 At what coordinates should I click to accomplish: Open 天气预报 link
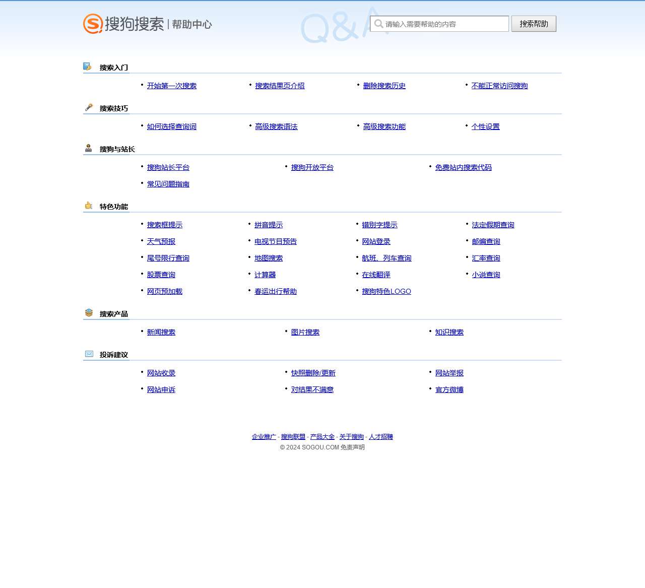(x=161, y=241)
